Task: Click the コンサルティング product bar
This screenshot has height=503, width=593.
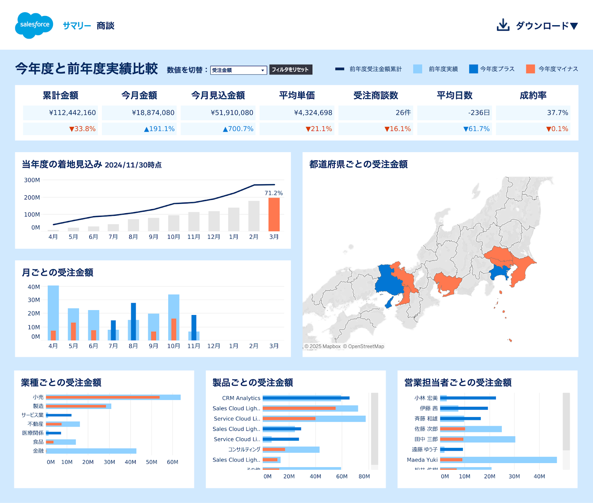Action: [291, 449]
